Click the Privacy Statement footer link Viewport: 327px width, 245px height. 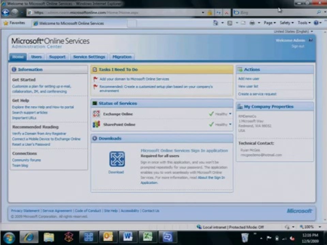25,211
